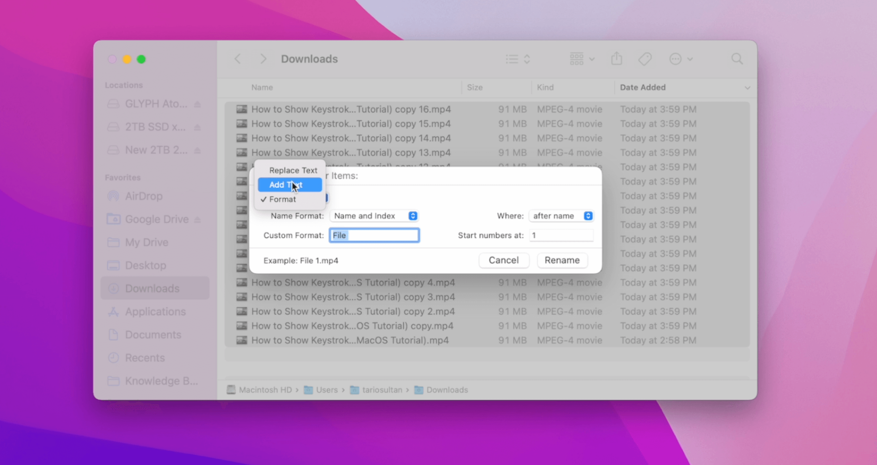Open the More options ellipsis icon
This screenshot has width=877, height=465.
(x=675, y=59)
